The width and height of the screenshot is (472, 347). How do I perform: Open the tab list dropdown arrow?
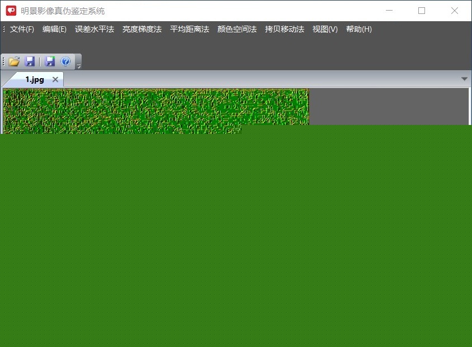[464, 79]
